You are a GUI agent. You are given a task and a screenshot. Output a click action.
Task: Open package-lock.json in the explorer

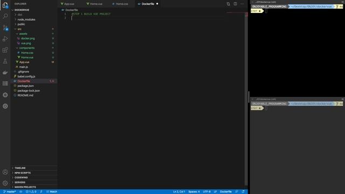point(29,91)
